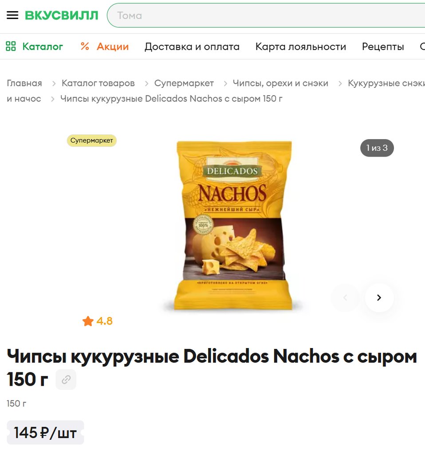Go to Карта лояльности
The height and width of the screenshot is (454, 425).
(x=301, y=46)
